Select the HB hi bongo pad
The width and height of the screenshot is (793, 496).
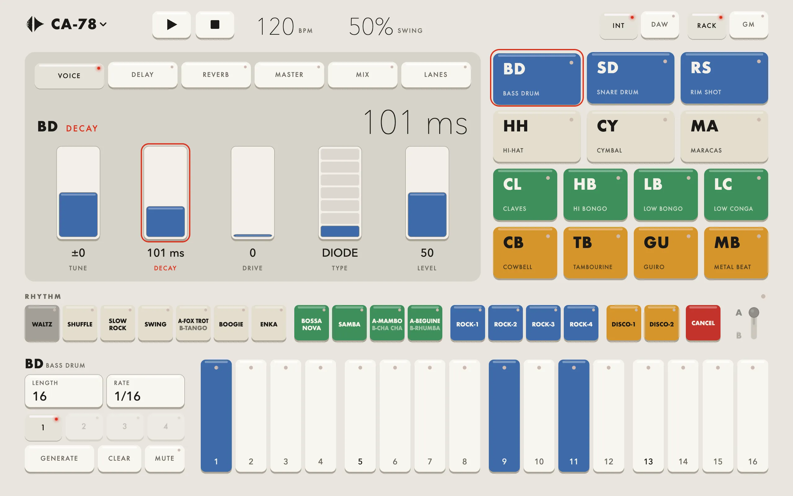595,195
